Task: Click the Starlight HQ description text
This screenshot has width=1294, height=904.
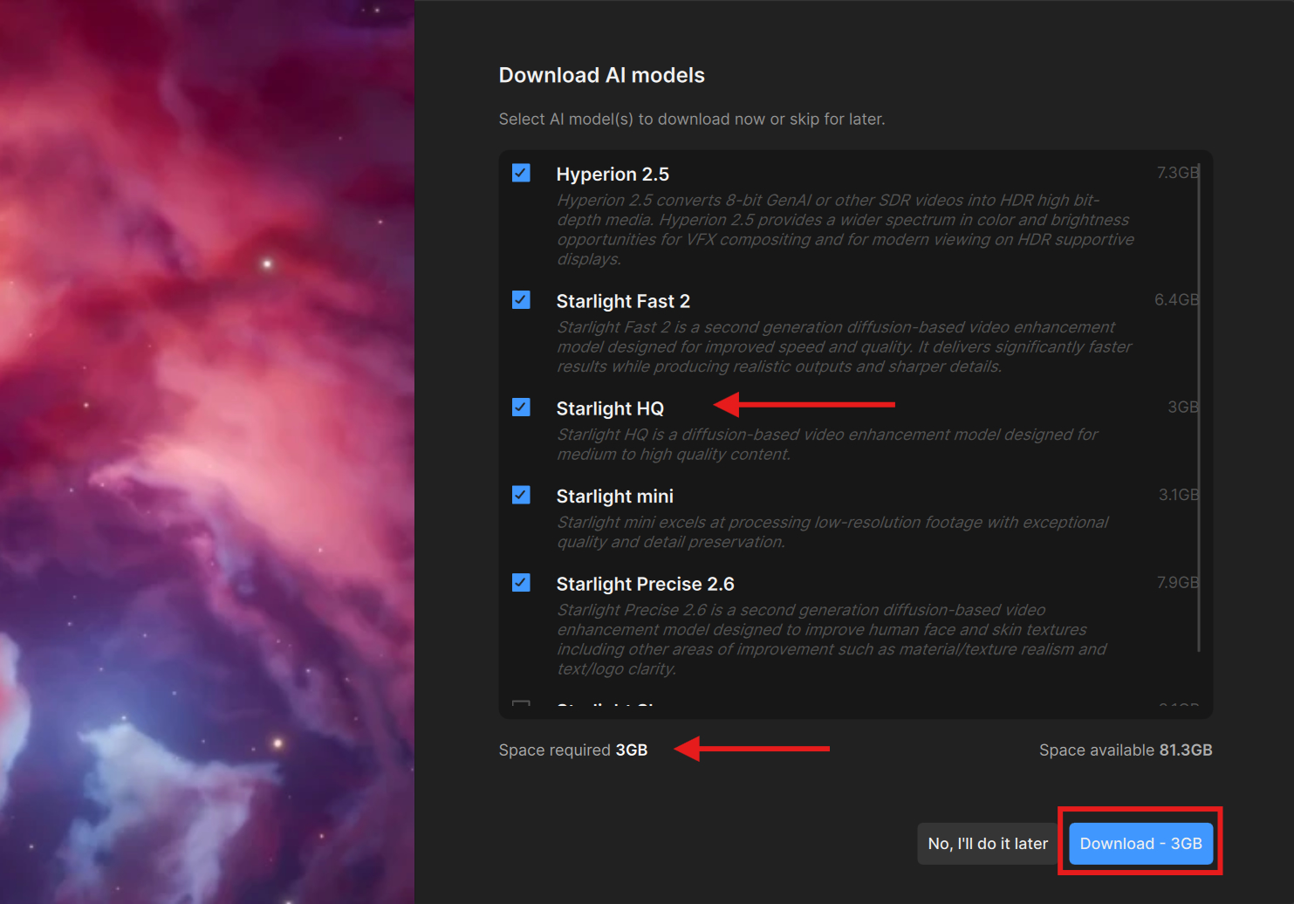Action: click(x=827, y=444)
